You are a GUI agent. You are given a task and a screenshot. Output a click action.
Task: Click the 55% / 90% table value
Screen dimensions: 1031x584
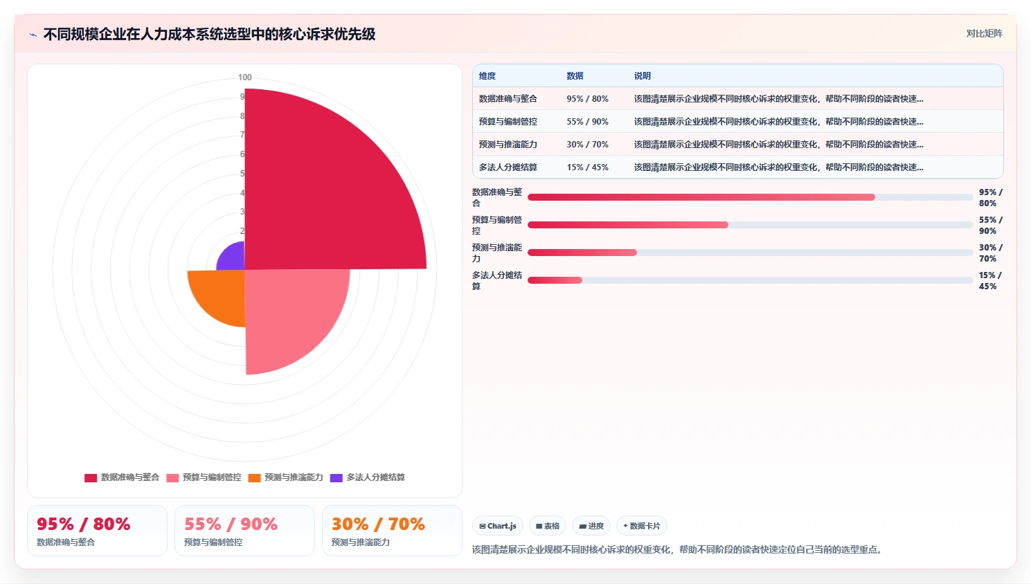(587, 122)
